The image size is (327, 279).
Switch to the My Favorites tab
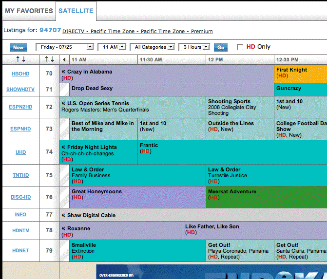click(x=29, y=11)
